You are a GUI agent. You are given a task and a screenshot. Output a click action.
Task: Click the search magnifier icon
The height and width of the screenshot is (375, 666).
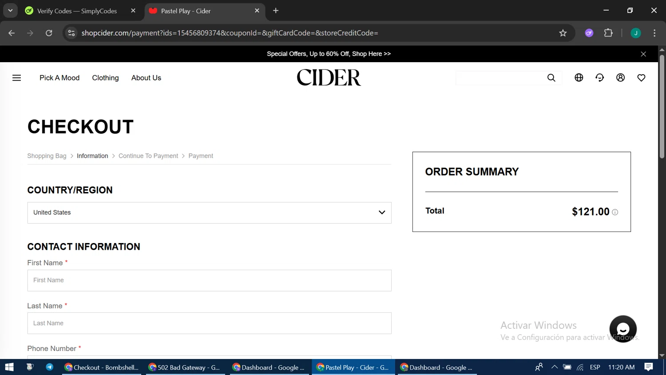coord(551,78)
